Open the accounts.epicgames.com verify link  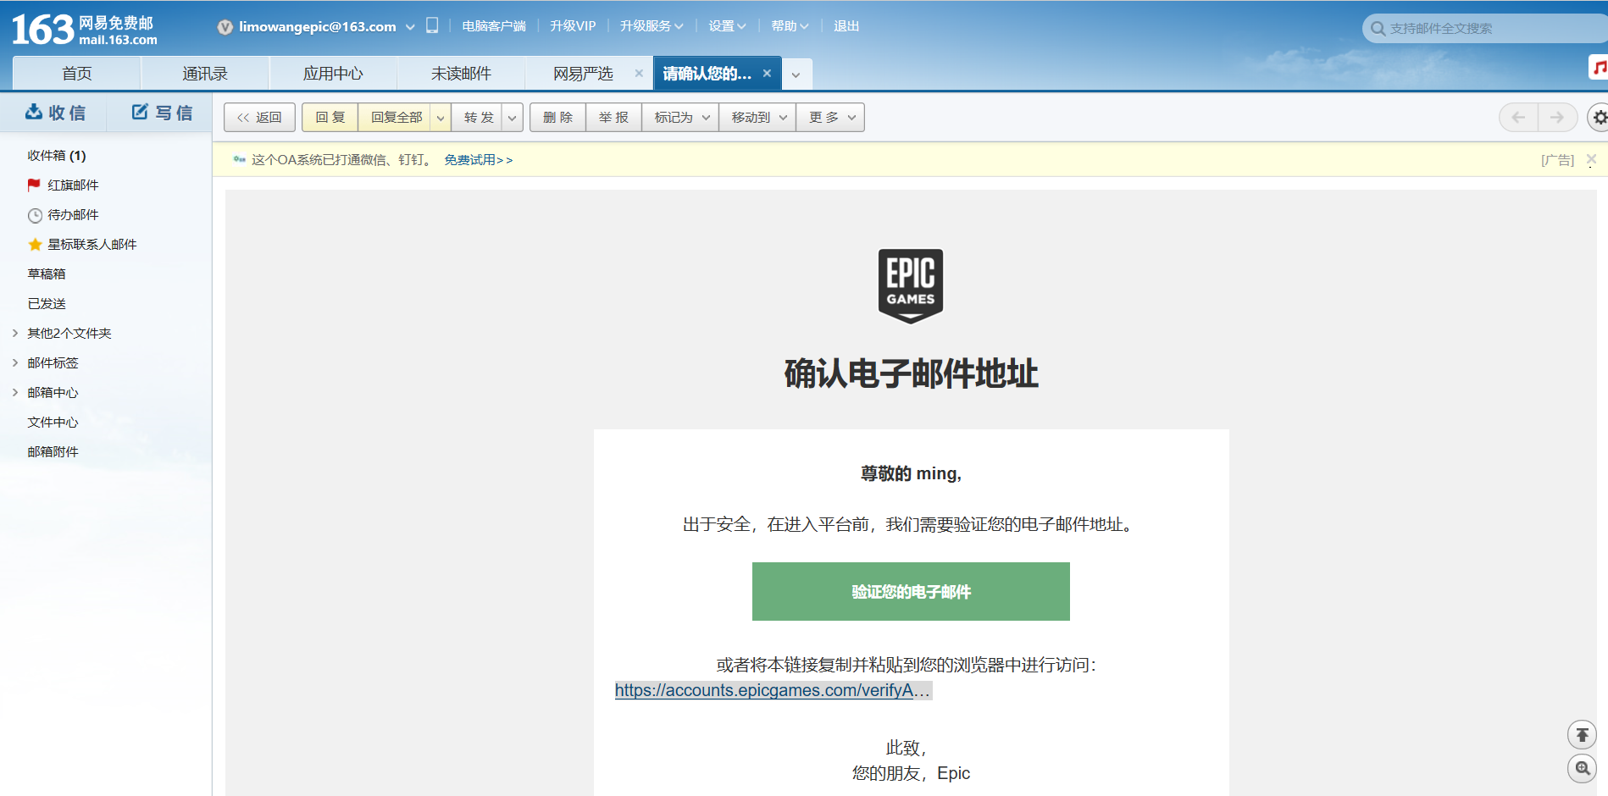coord(773,690)
